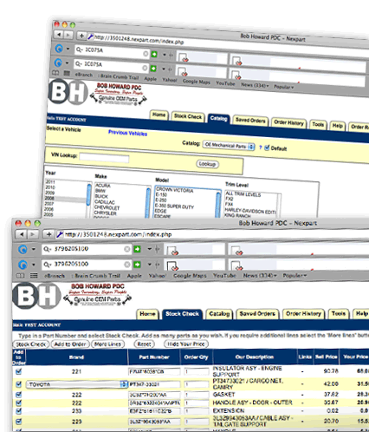Click the Stock Check button below the instructions

pyautogui.click(x=31, y=344)
